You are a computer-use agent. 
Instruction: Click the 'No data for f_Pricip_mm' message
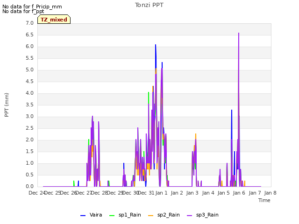tap(32, 7)
